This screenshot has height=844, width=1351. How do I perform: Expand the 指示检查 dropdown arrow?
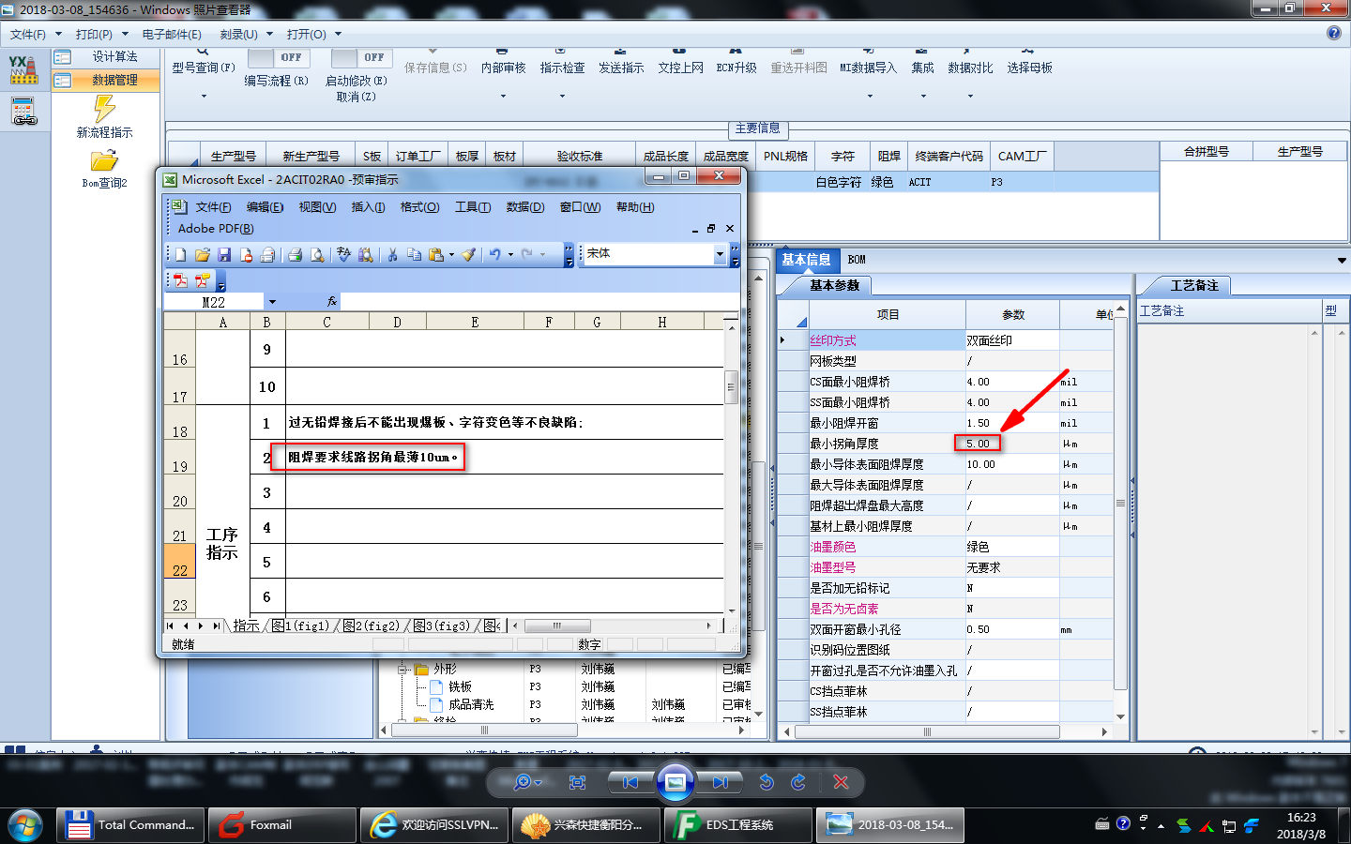[x=562, y=96]
